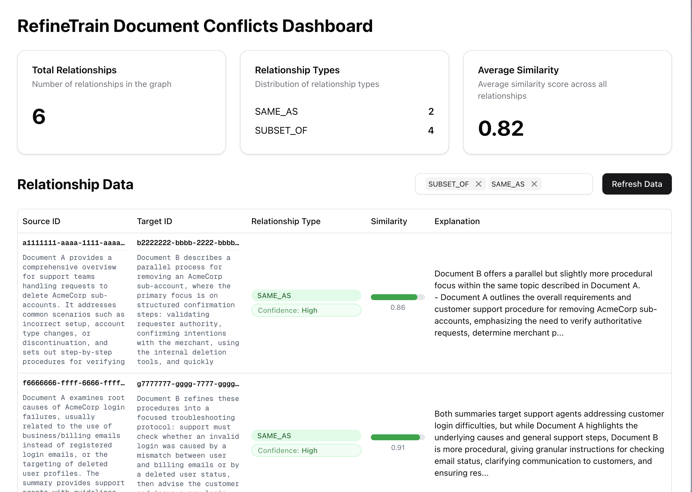
Task: Click the Target ID column header
Action: coord(154,221)
